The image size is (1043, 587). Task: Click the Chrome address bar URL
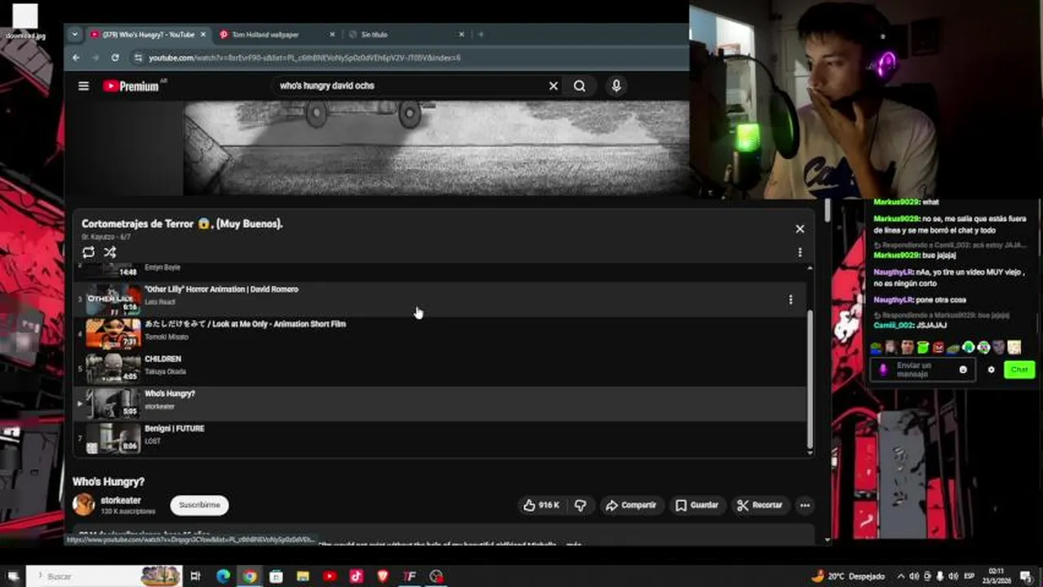point(304,58)
